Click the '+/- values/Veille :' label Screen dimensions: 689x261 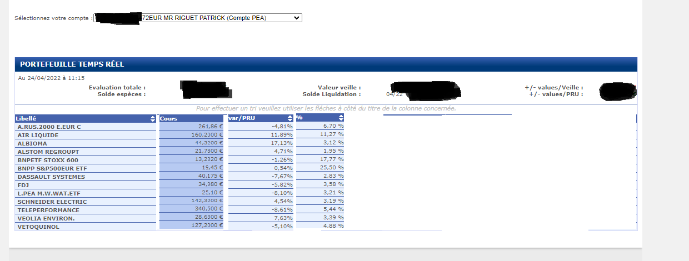(x=554, y=88)
